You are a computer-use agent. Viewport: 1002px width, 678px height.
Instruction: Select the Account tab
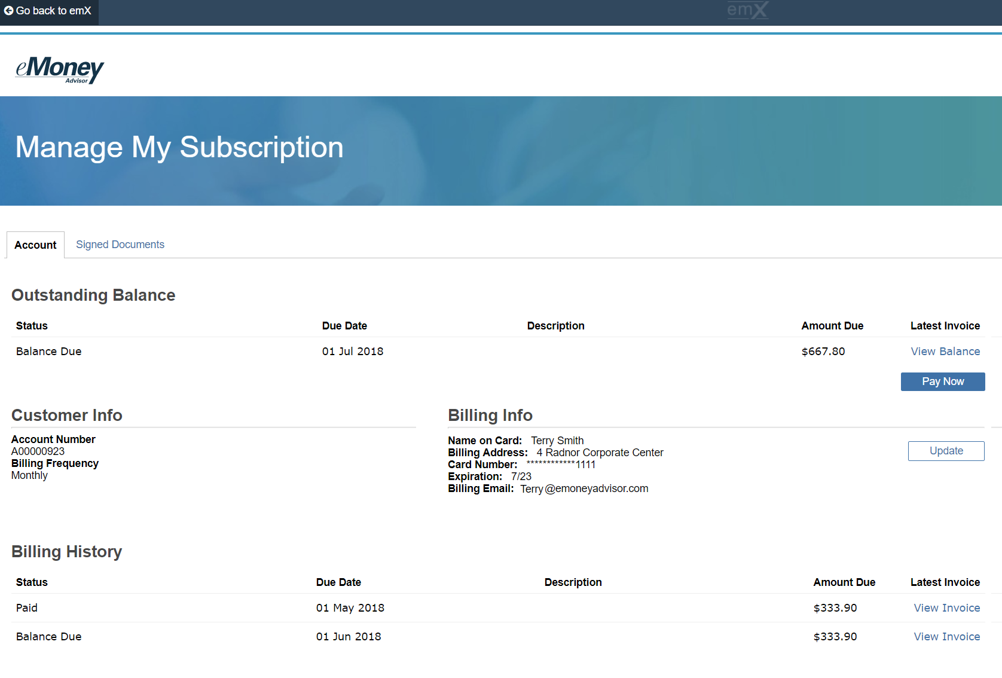[35, 245]
